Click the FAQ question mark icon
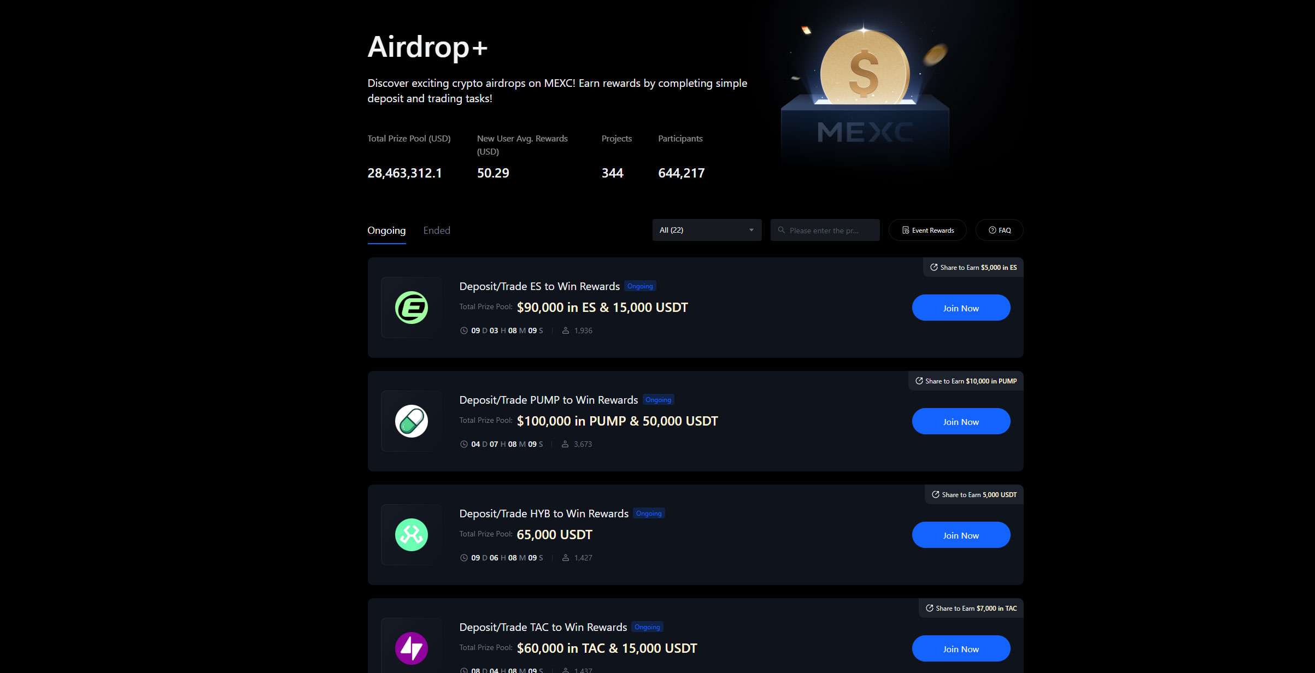Screen dimensions: 1315x673 pos(992,230)
